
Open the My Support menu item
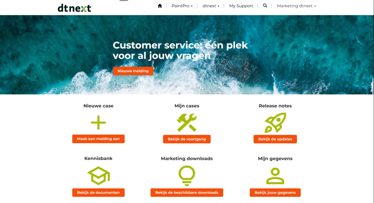click(241, 6)
